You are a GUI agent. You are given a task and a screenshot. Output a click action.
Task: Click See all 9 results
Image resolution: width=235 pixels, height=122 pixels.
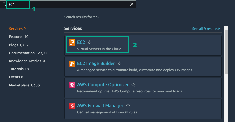pyautogui.click(x=206, y=29)
